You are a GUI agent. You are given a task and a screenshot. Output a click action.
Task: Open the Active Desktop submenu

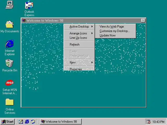[79, 27]
